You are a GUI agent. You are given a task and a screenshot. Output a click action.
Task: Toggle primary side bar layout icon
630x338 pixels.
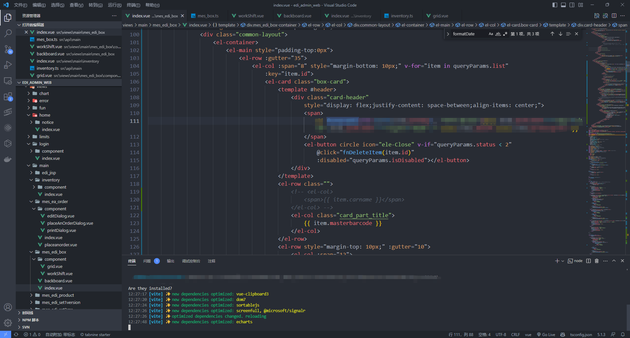tap(555, 5)
